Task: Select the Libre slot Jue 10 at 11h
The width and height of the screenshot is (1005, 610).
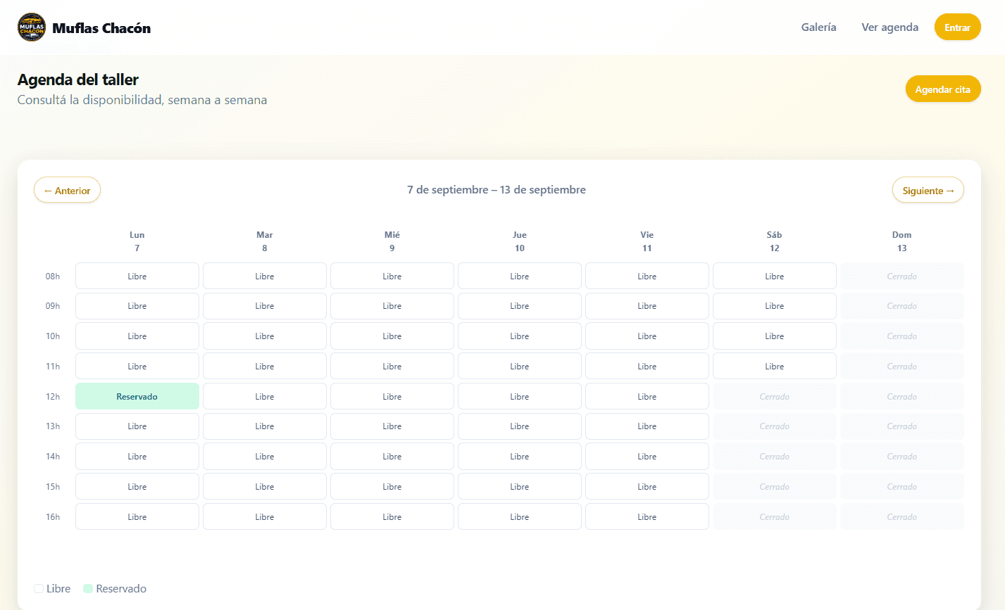Action: click(520, 367)
